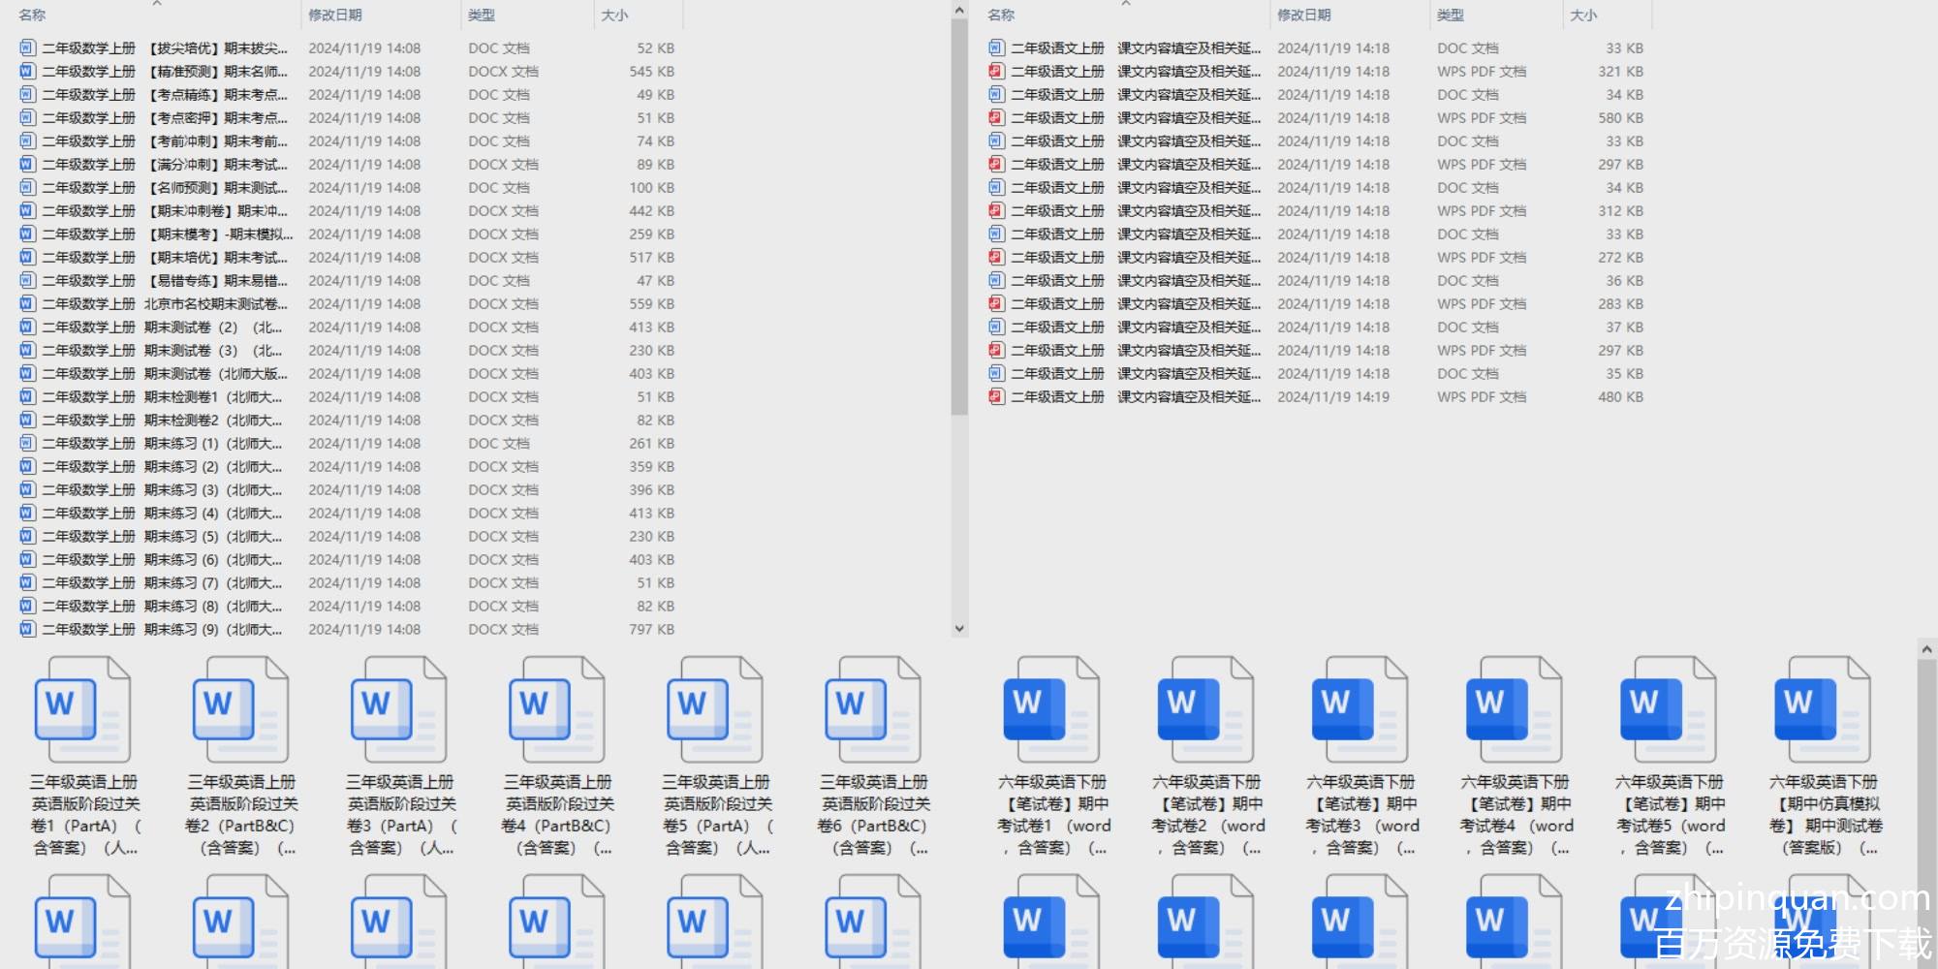This screenshot has height=969, width=1938.
Task: Click the 797 KB size value
Action: [x=651, y=629]
